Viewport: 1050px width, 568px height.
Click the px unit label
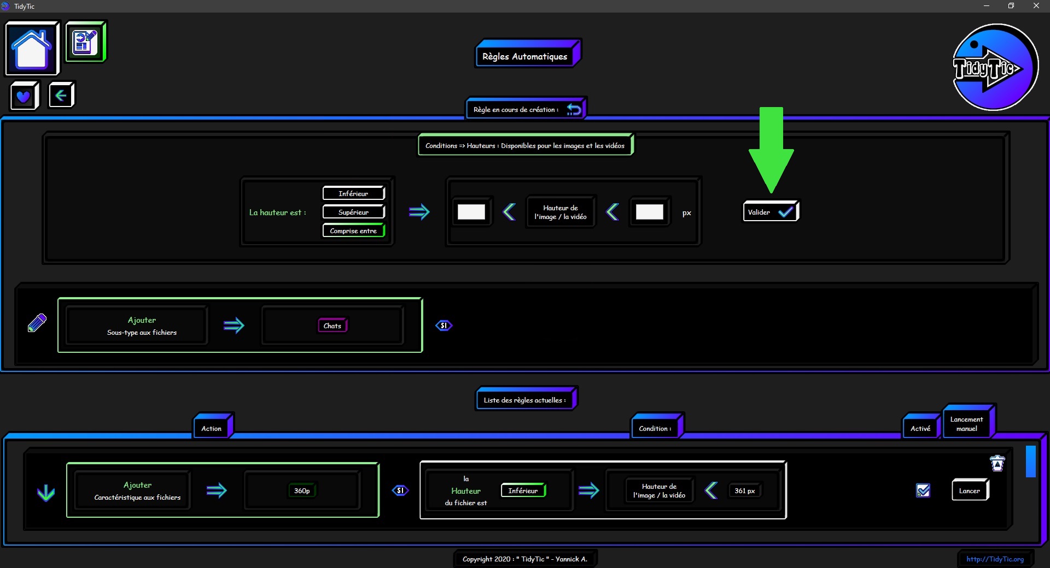coord(687,213)
